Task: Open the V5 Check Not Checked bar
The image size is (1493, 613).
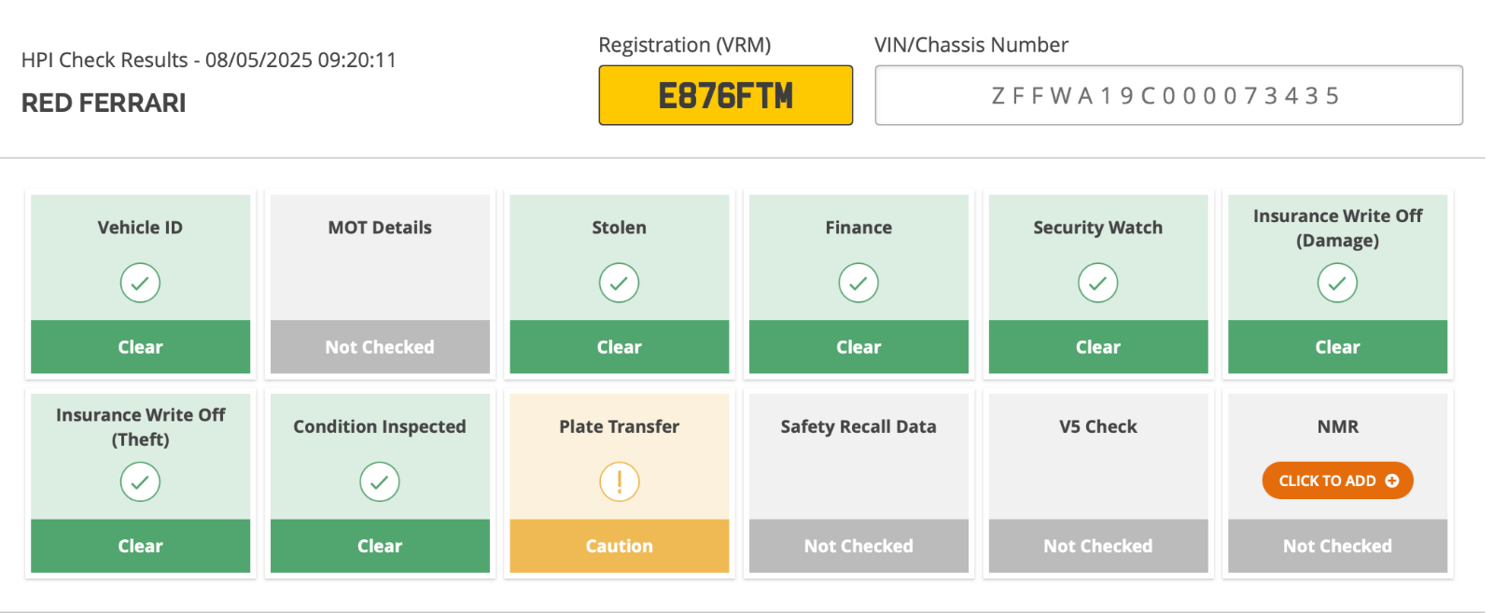Action: pos(1098,546)
